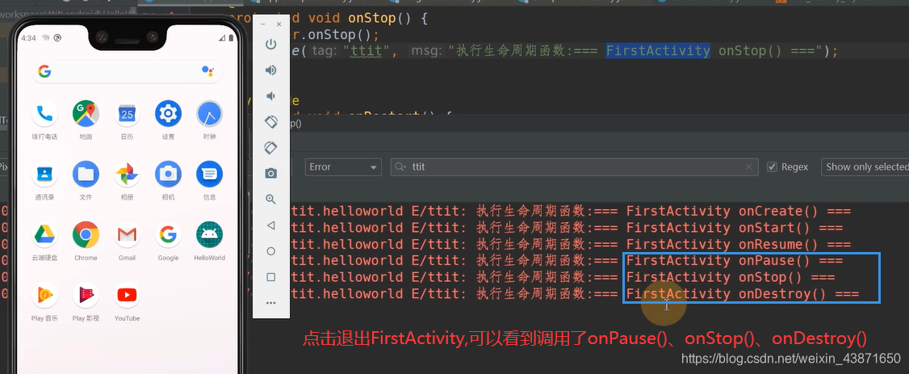Close the emulator toolbar window
Viewport: 909px width, 374px height.
pos(279,24)
